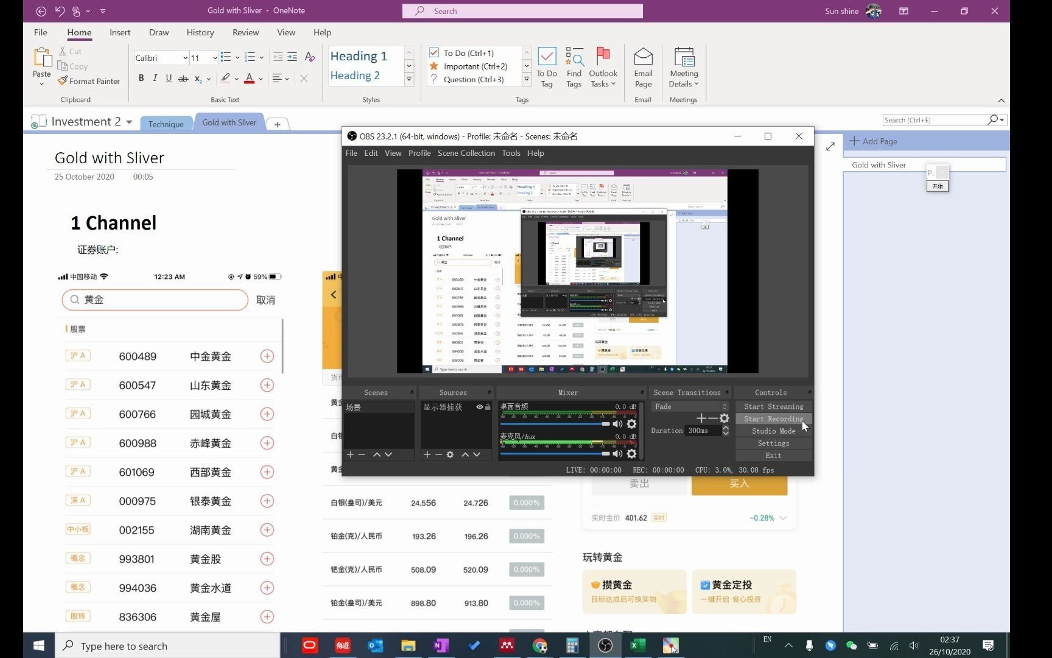The width and height of the screenshot is (1052, 658).
Task: Add 600547 山东黄金 with plus circle
Action: [267, 385]
